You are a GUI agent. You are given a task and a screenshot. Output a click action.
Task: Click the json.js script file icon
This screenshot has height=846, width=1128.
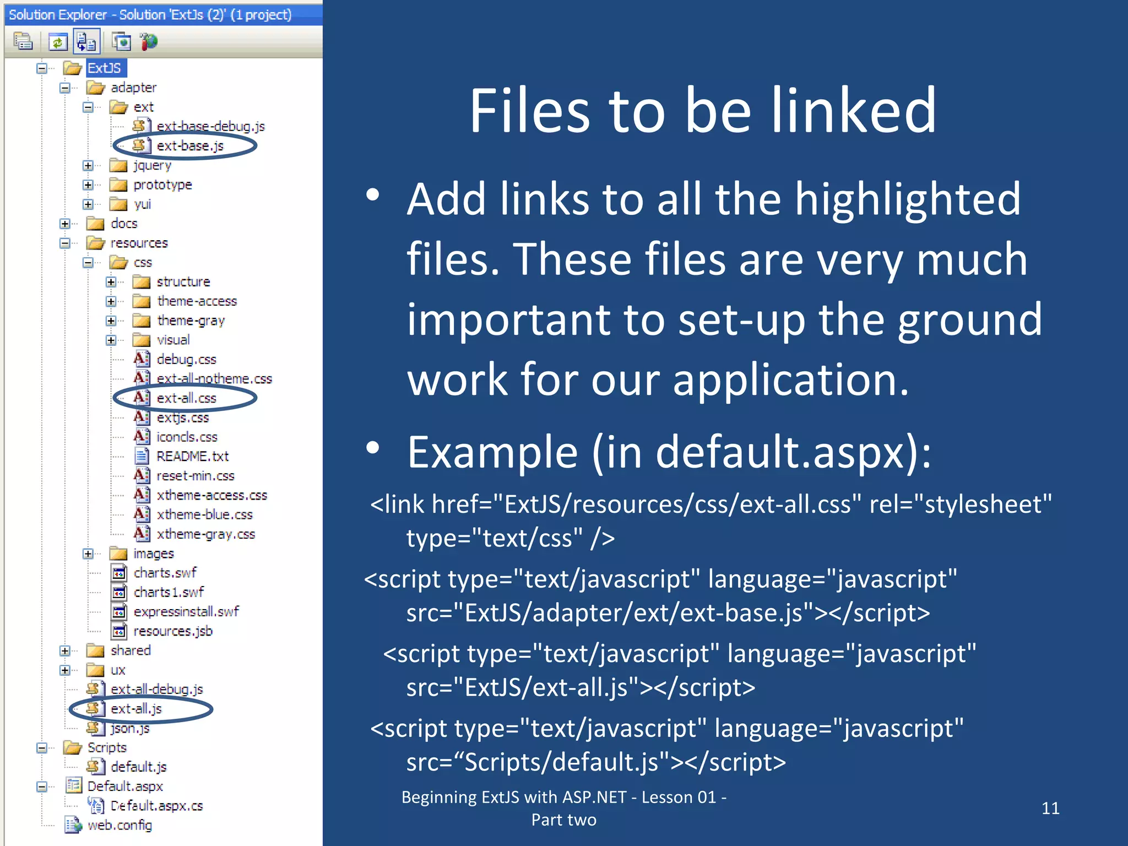click(95, 728)
